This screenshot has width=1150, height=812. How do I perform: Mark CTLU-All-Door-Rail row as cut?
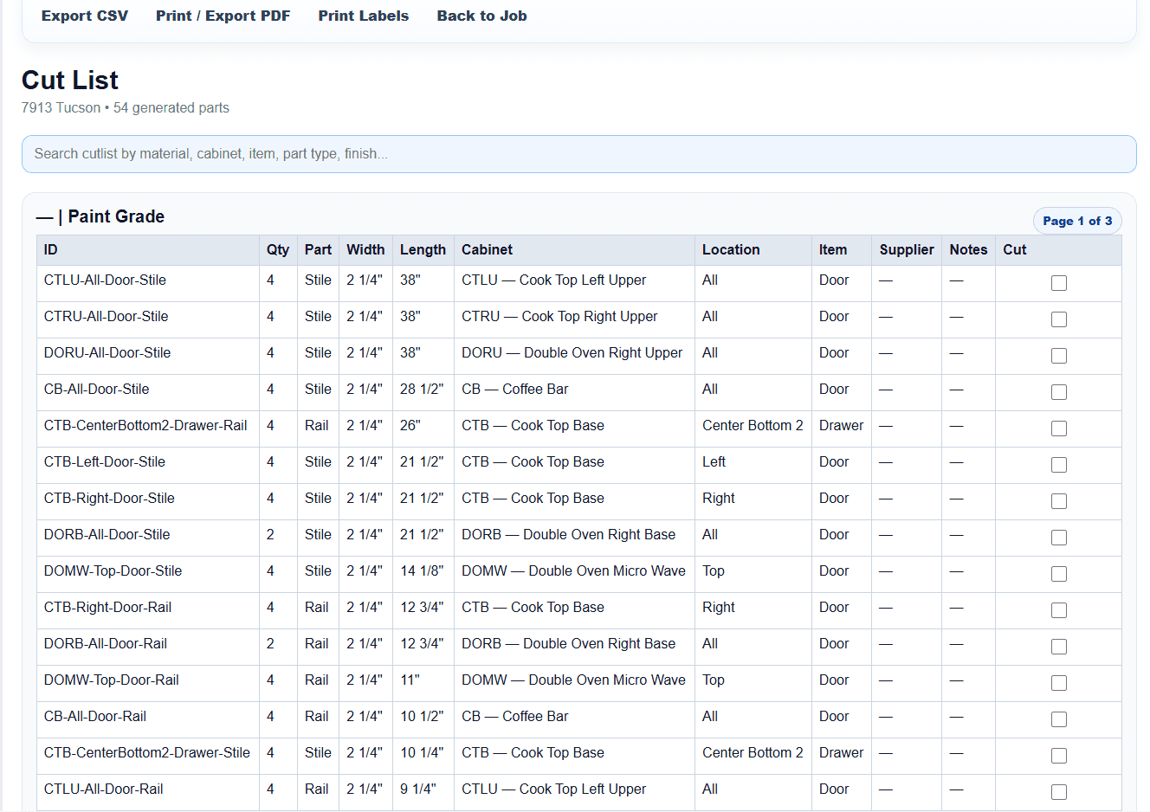pos(1058,792)
